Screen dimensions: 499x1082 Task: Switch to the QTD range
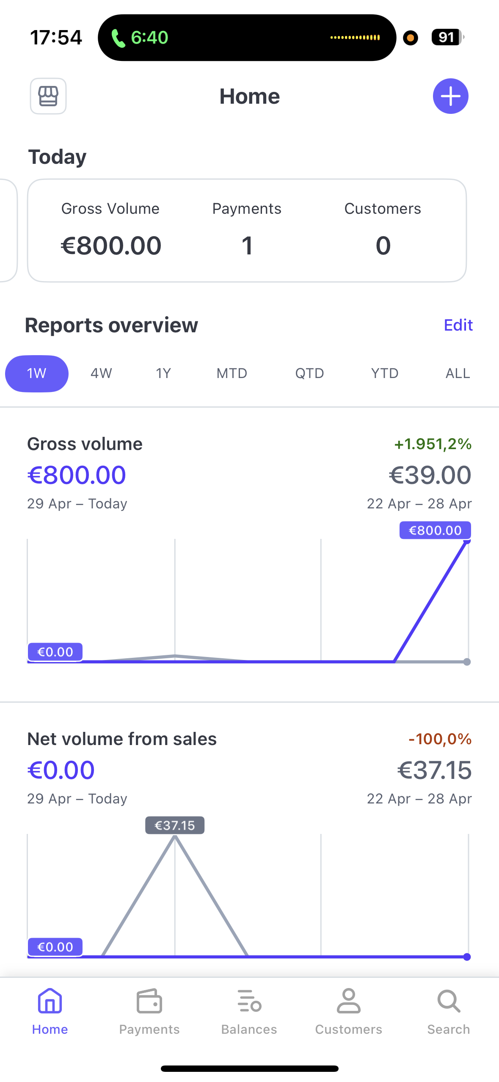[309, 373]
